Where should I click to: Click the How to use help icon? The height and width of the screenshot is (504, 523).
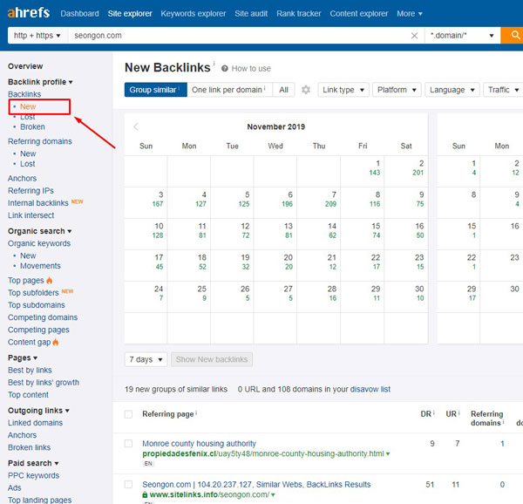tap(225, 68)
